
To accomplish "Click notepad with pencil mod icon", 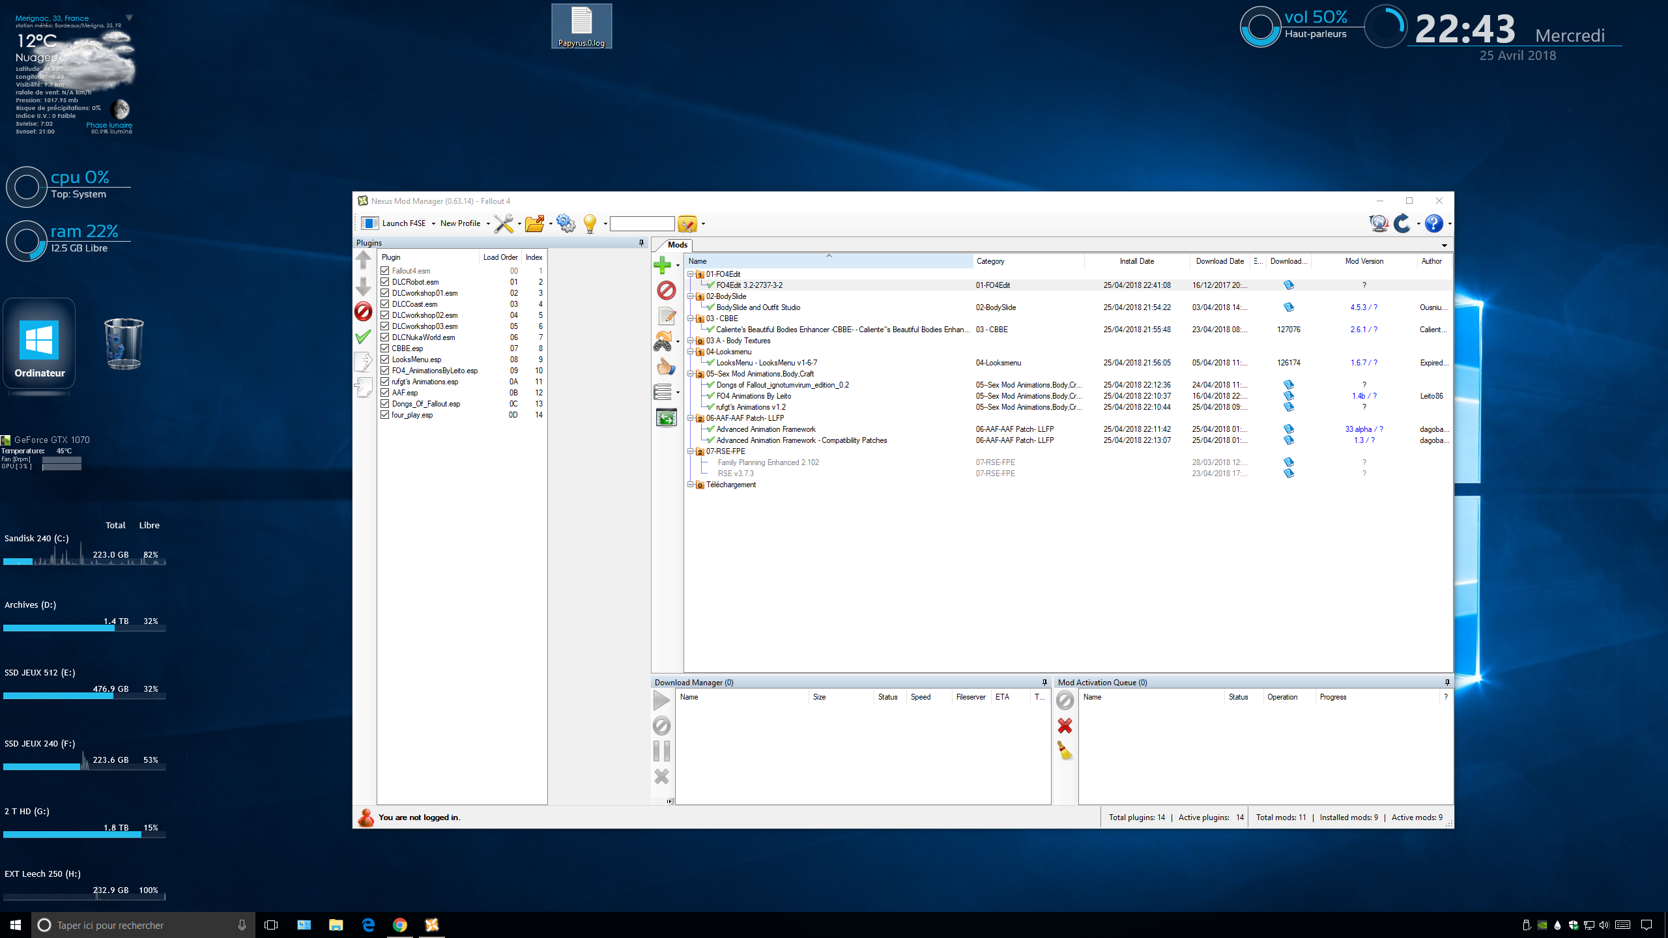I will click(x=666, y=316).
